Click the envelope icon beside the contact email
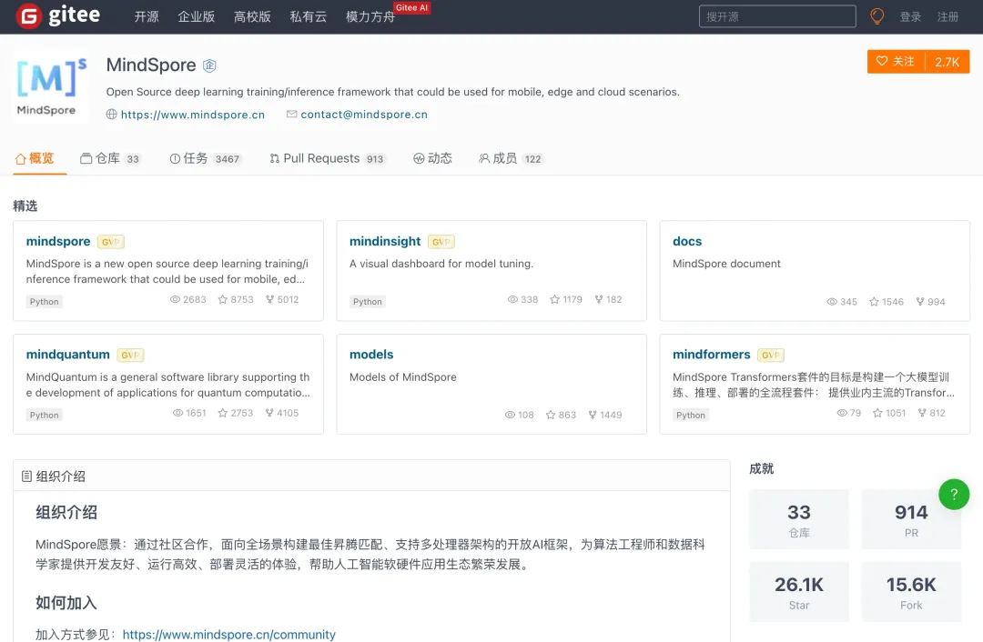Image resolution: width=983 pixels, height=642 pixels. pos(292,115)
